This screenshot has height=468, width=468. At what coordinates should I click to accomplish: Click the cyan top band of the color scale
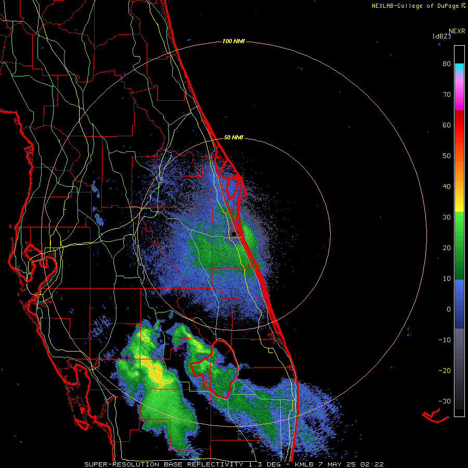pyautogui.click(x=459, y=68)
